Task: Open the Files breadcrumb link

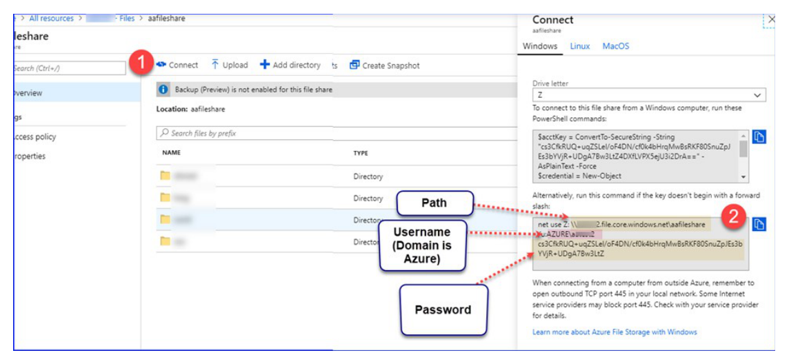Action: (x=127, y=19)
